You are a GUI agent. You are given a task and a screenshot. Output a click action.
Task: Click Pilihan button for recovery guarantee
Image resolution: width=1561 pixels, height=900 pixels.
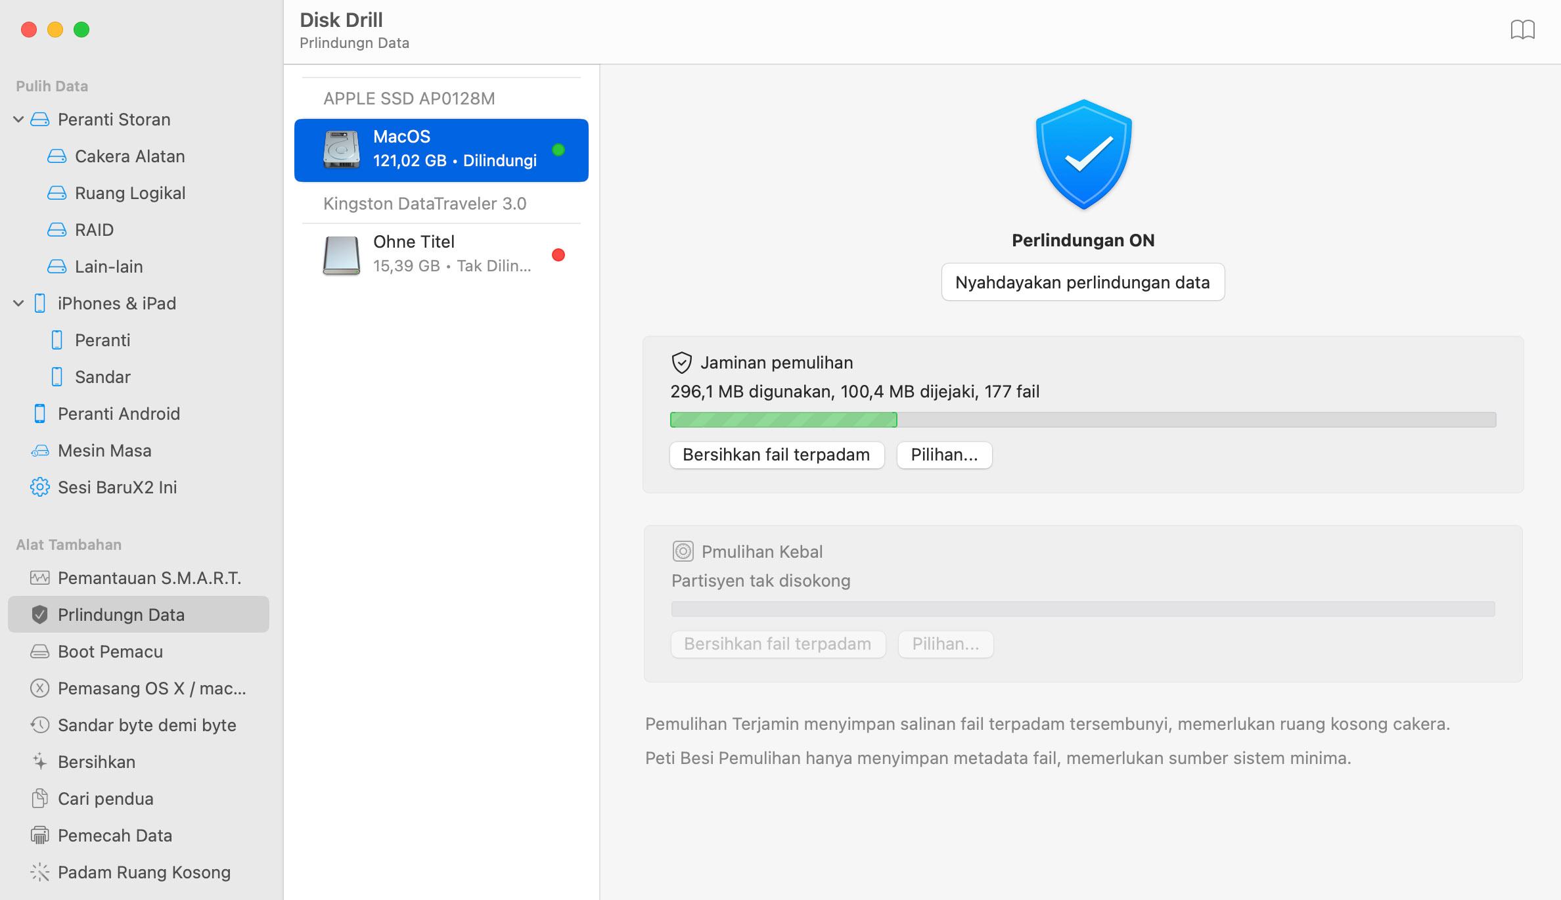pos(941,455)
